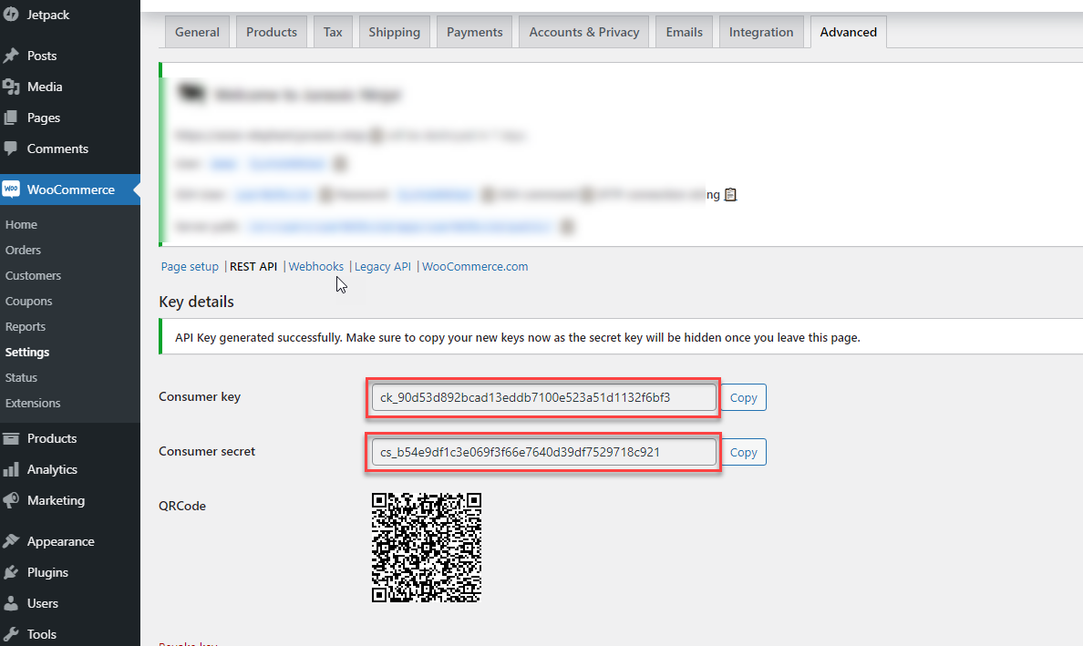The width and height of the screenshot is (1083, 646).
Task: Click the Products box icon
Action: (x=10, y=438)
